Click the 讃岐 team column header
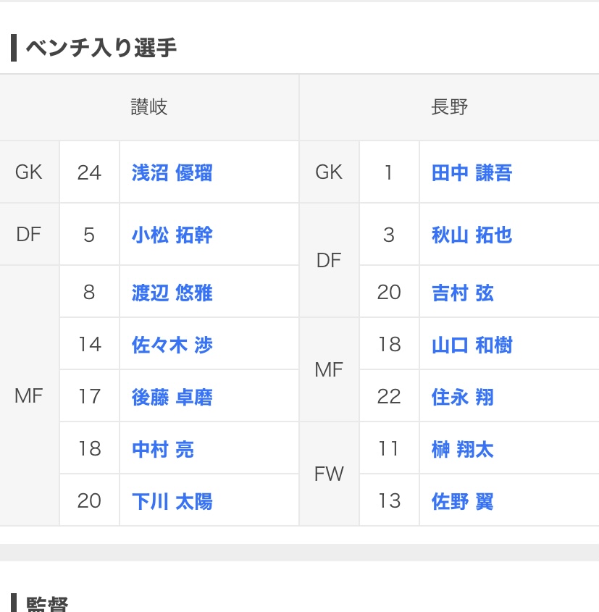Image resolution: width=599 pixels, height=612 pixels. (149, 107)
